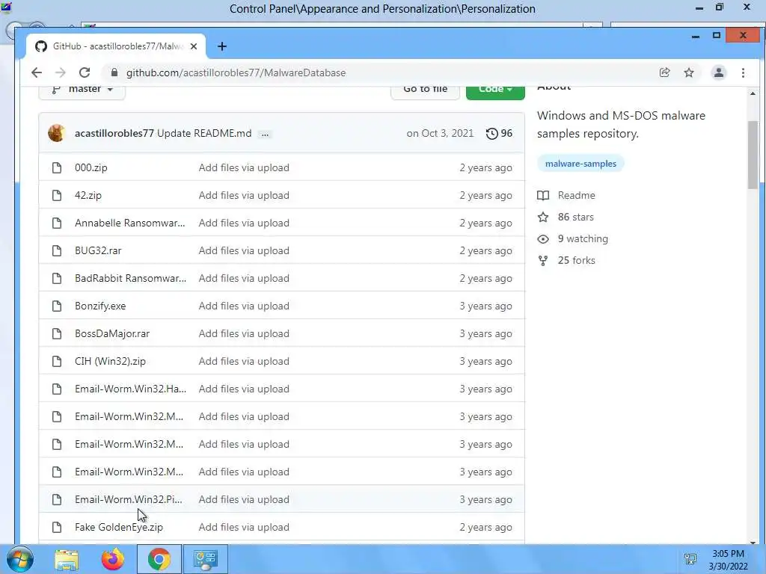
Task: Open the Update README.md commit link
Action: (x=204, y=133)
